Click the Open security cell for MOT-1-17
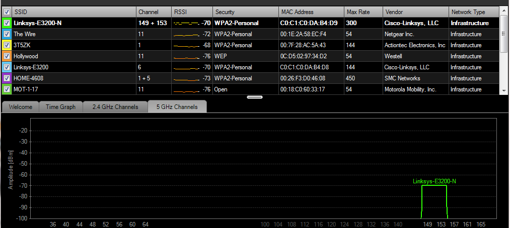Image resolution: width=510 pixels, height=228 pixels. click(246, 89)
